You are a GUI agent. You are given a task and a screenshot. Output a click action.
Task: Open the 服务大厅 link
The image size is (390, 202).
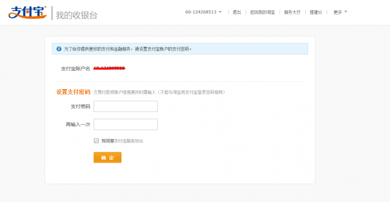pos(292,12)
